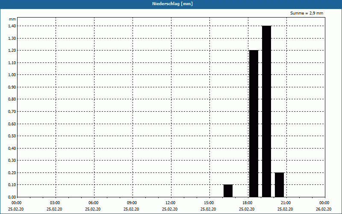Click the '0,80' y-axis value
342x214 pixels.
[12, 99]
